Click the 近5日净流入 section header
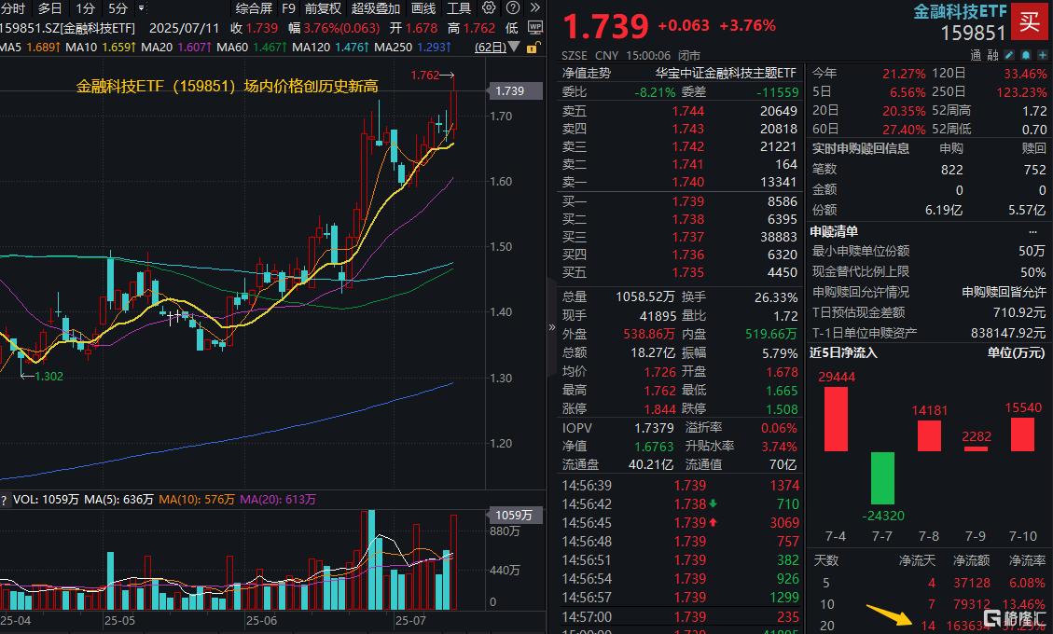Image resolution: width=1053 pixels, height=634 pixels. (843, 352)
